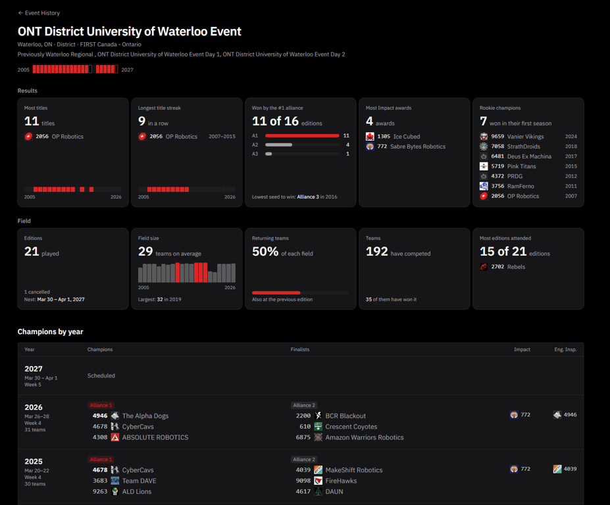The height and width of the screenshot is (505, 610).
Task: Click the 2026 Engineering Inspiration team 4946
Action: click(565, 415)
